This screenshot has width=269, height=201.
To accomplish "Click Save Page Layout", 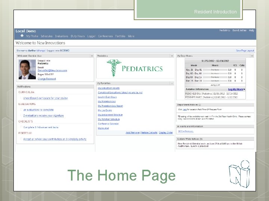I will (245, 51).
